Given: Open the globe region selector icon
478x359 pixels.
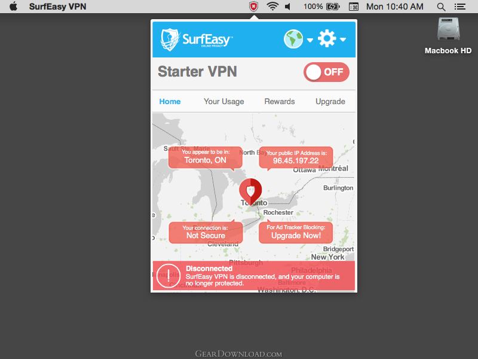Looking at the screenshot, I should [293, 39].
